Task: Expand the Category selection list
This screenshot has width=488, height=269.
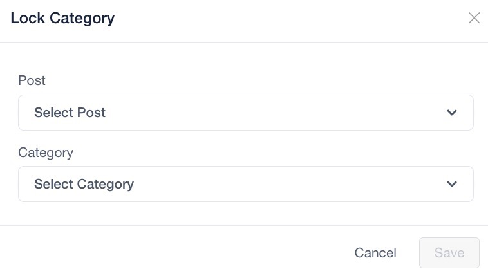Action: pyautogui.click(x=245, y=184)
